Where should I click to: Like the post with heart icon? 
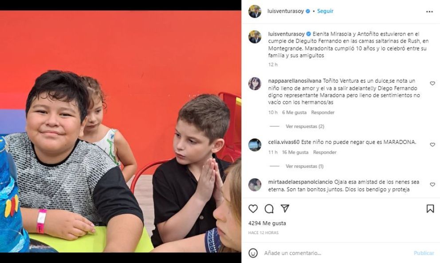[x=253, y=208]
